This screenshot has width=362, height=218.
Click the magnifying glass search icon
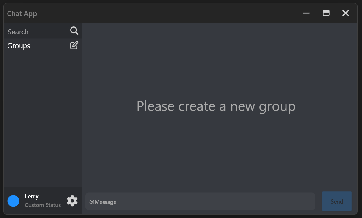coord(74,31)
